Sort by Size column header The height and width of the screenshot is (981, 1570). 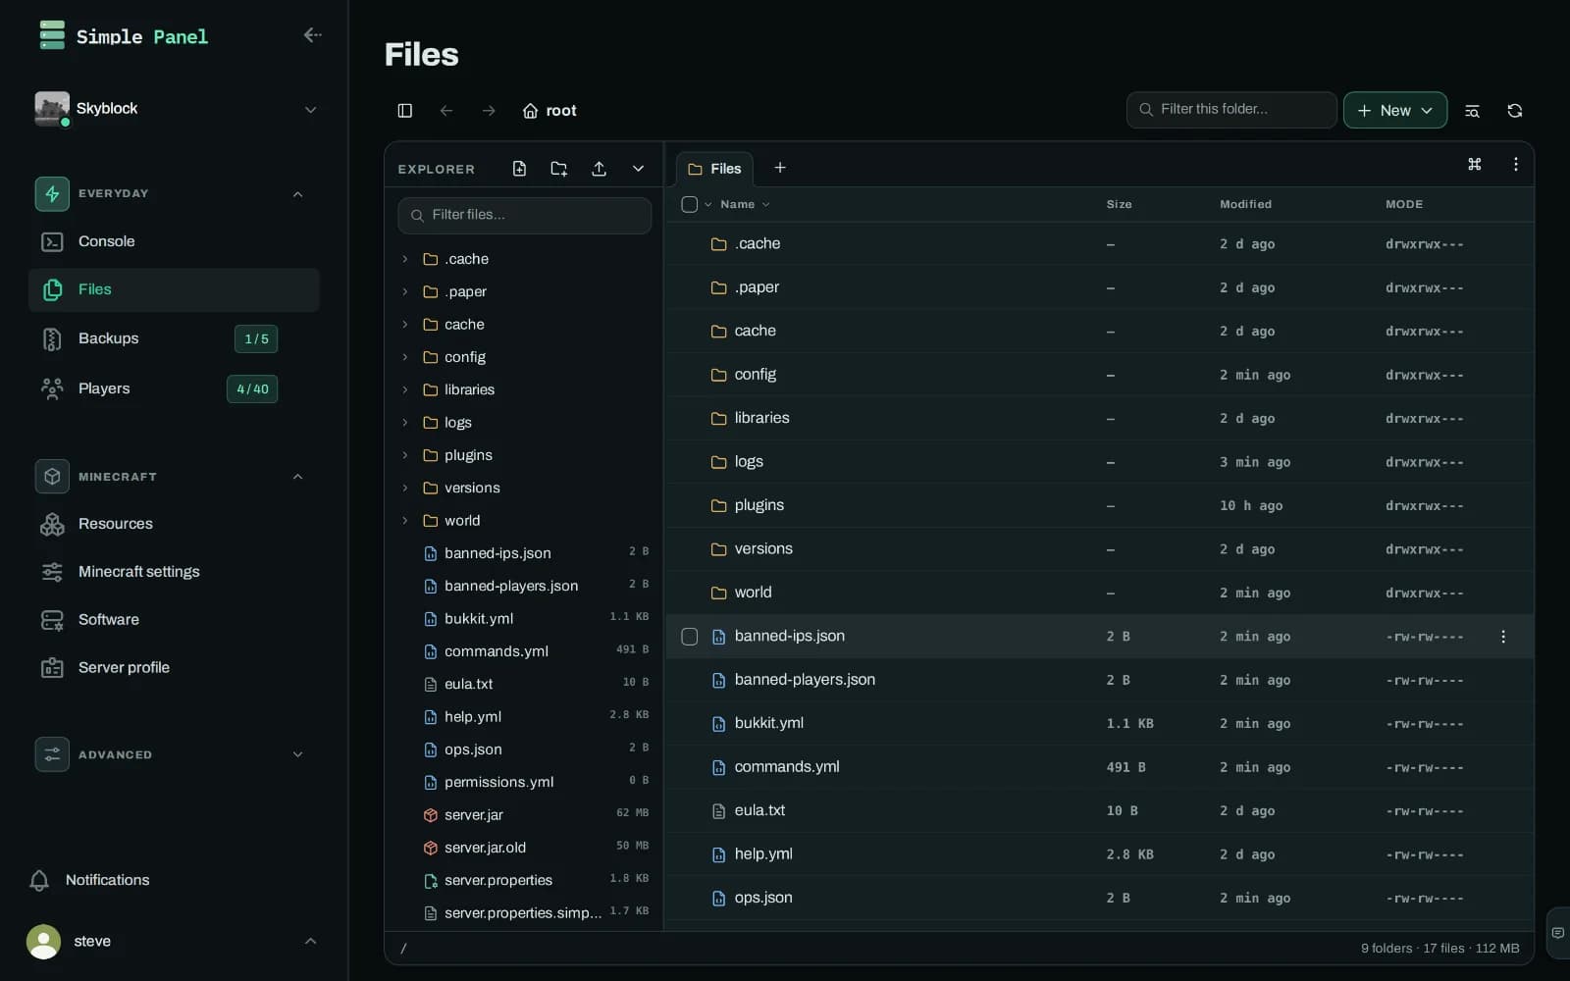[1119, 204]
